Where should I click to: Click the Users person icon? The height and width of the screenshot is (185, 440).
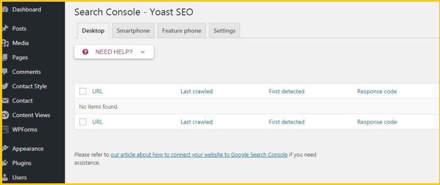click(5, 177)
